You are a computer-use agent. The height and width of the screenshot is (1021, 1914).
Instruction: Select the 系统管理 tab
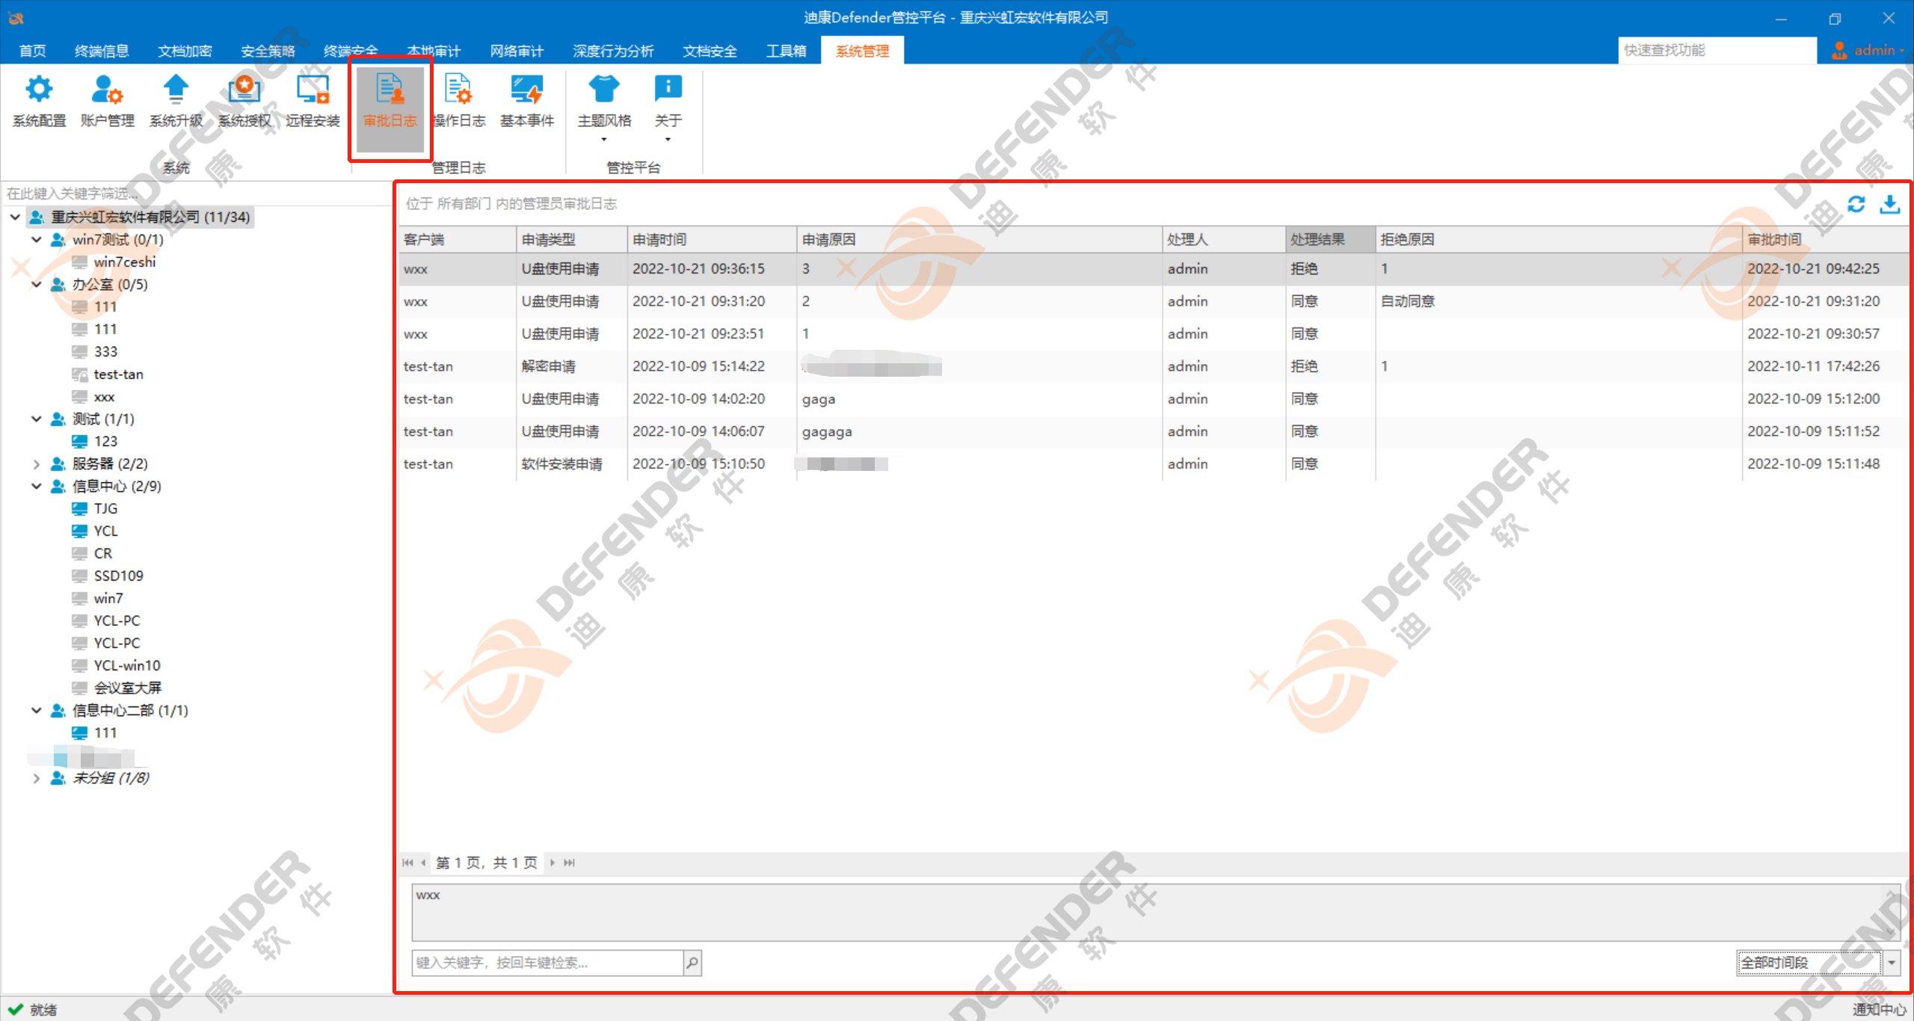coord(862,51)
